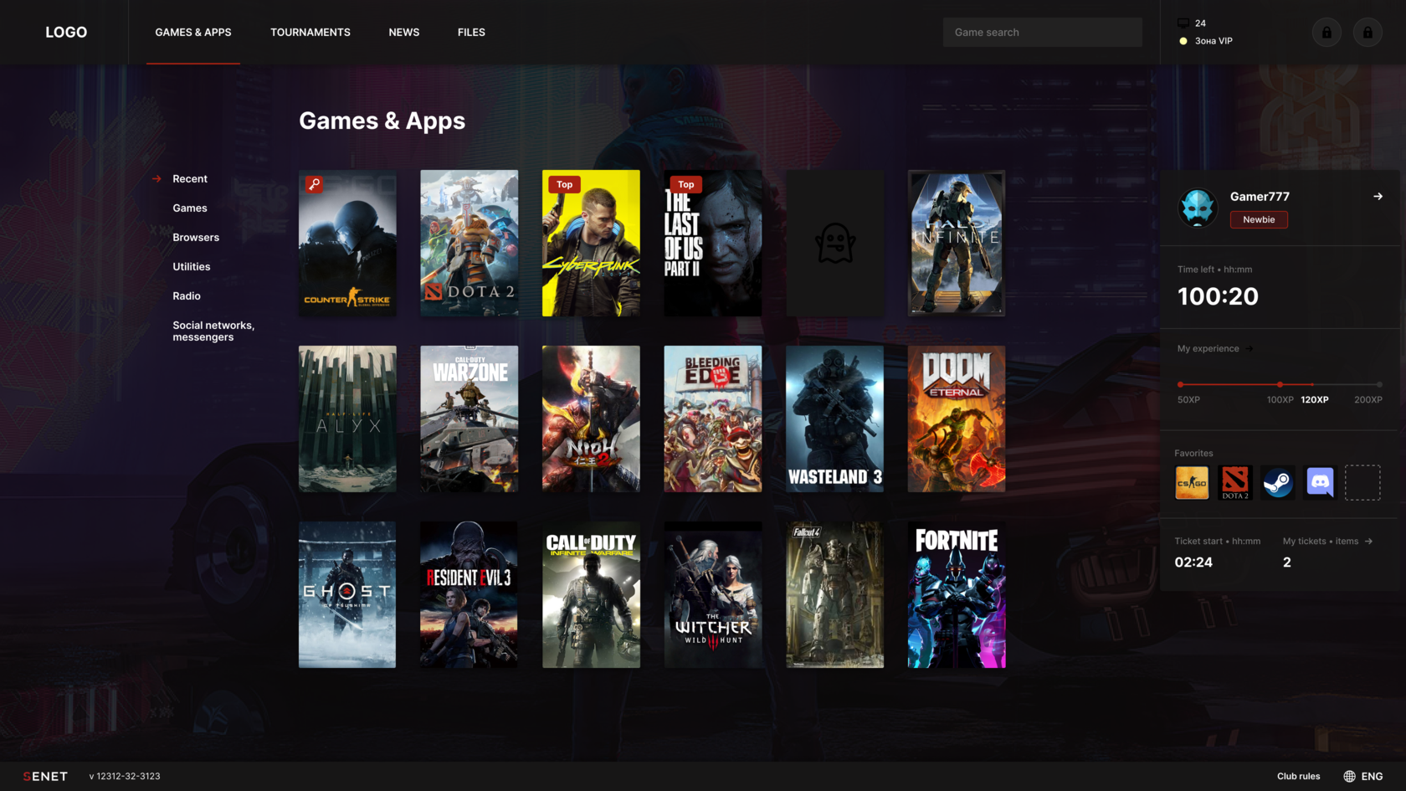Click the version text v 12312-32-3123

[x=125, y=777]
